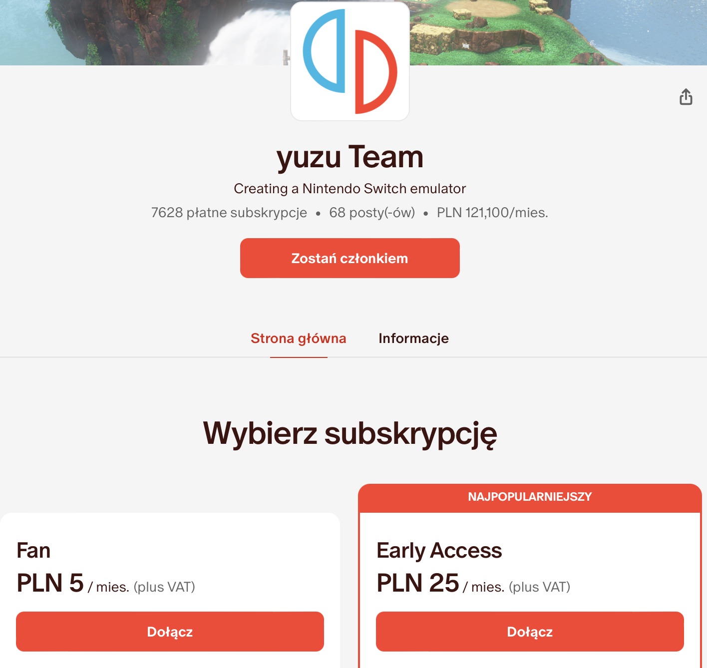Switch to the Strona główna tab
707x668 pixels.
click(299, 338)
